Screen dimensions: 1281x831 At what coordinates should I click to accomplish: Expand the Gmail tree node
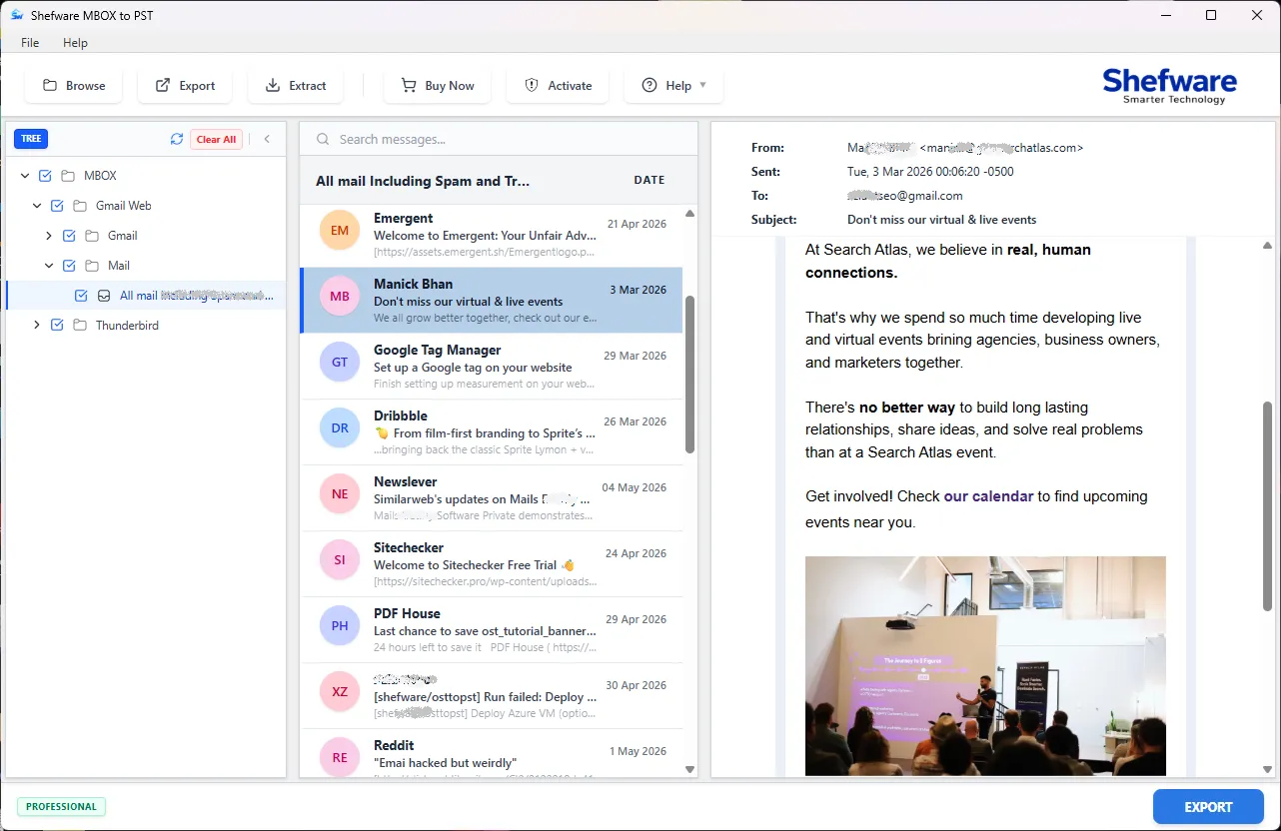49,236
